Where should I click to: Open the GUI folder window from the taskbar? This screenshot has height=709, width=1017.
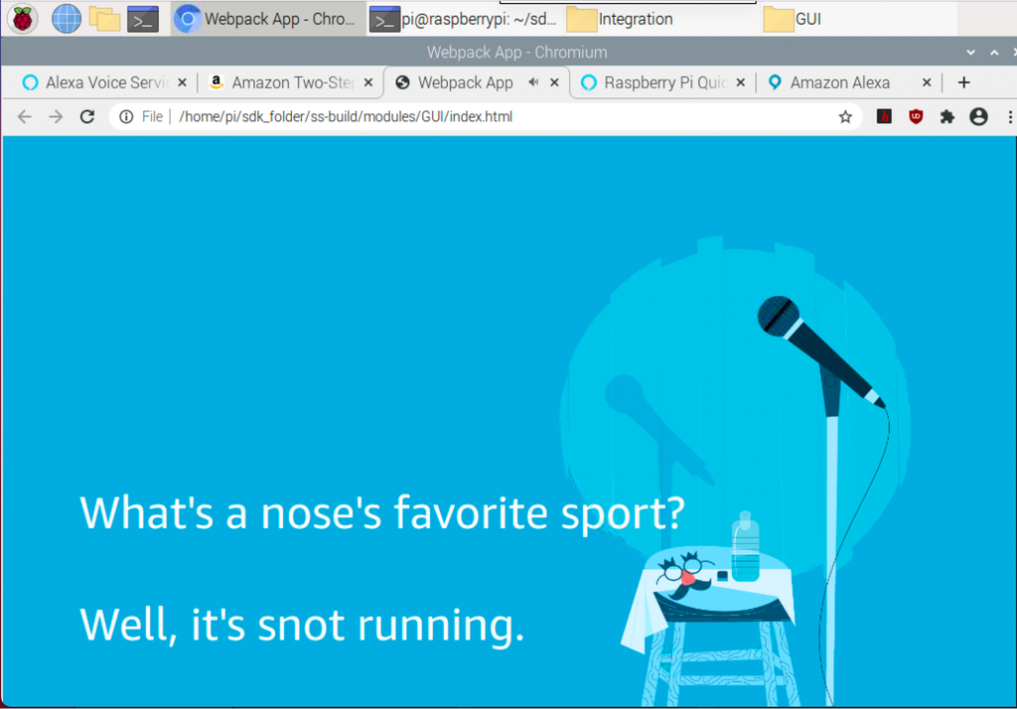(x=857, y=19)
